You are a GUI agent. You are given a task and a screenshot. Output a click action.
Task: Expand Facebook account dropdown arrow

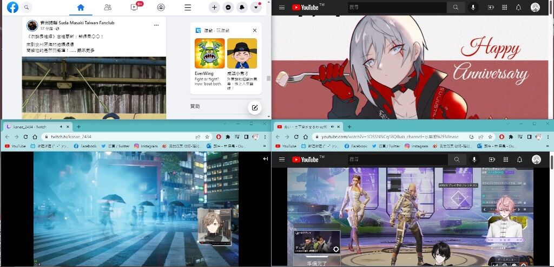point(256,7)
